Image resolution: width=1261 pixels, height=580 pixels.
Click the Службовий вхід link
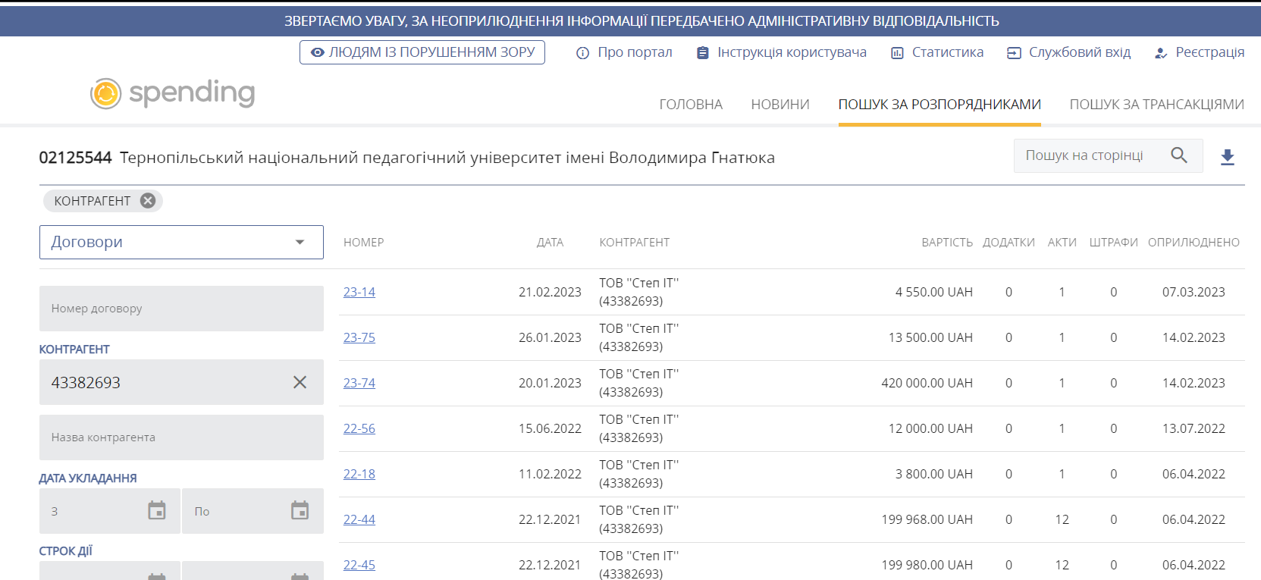coord(1069,52)
